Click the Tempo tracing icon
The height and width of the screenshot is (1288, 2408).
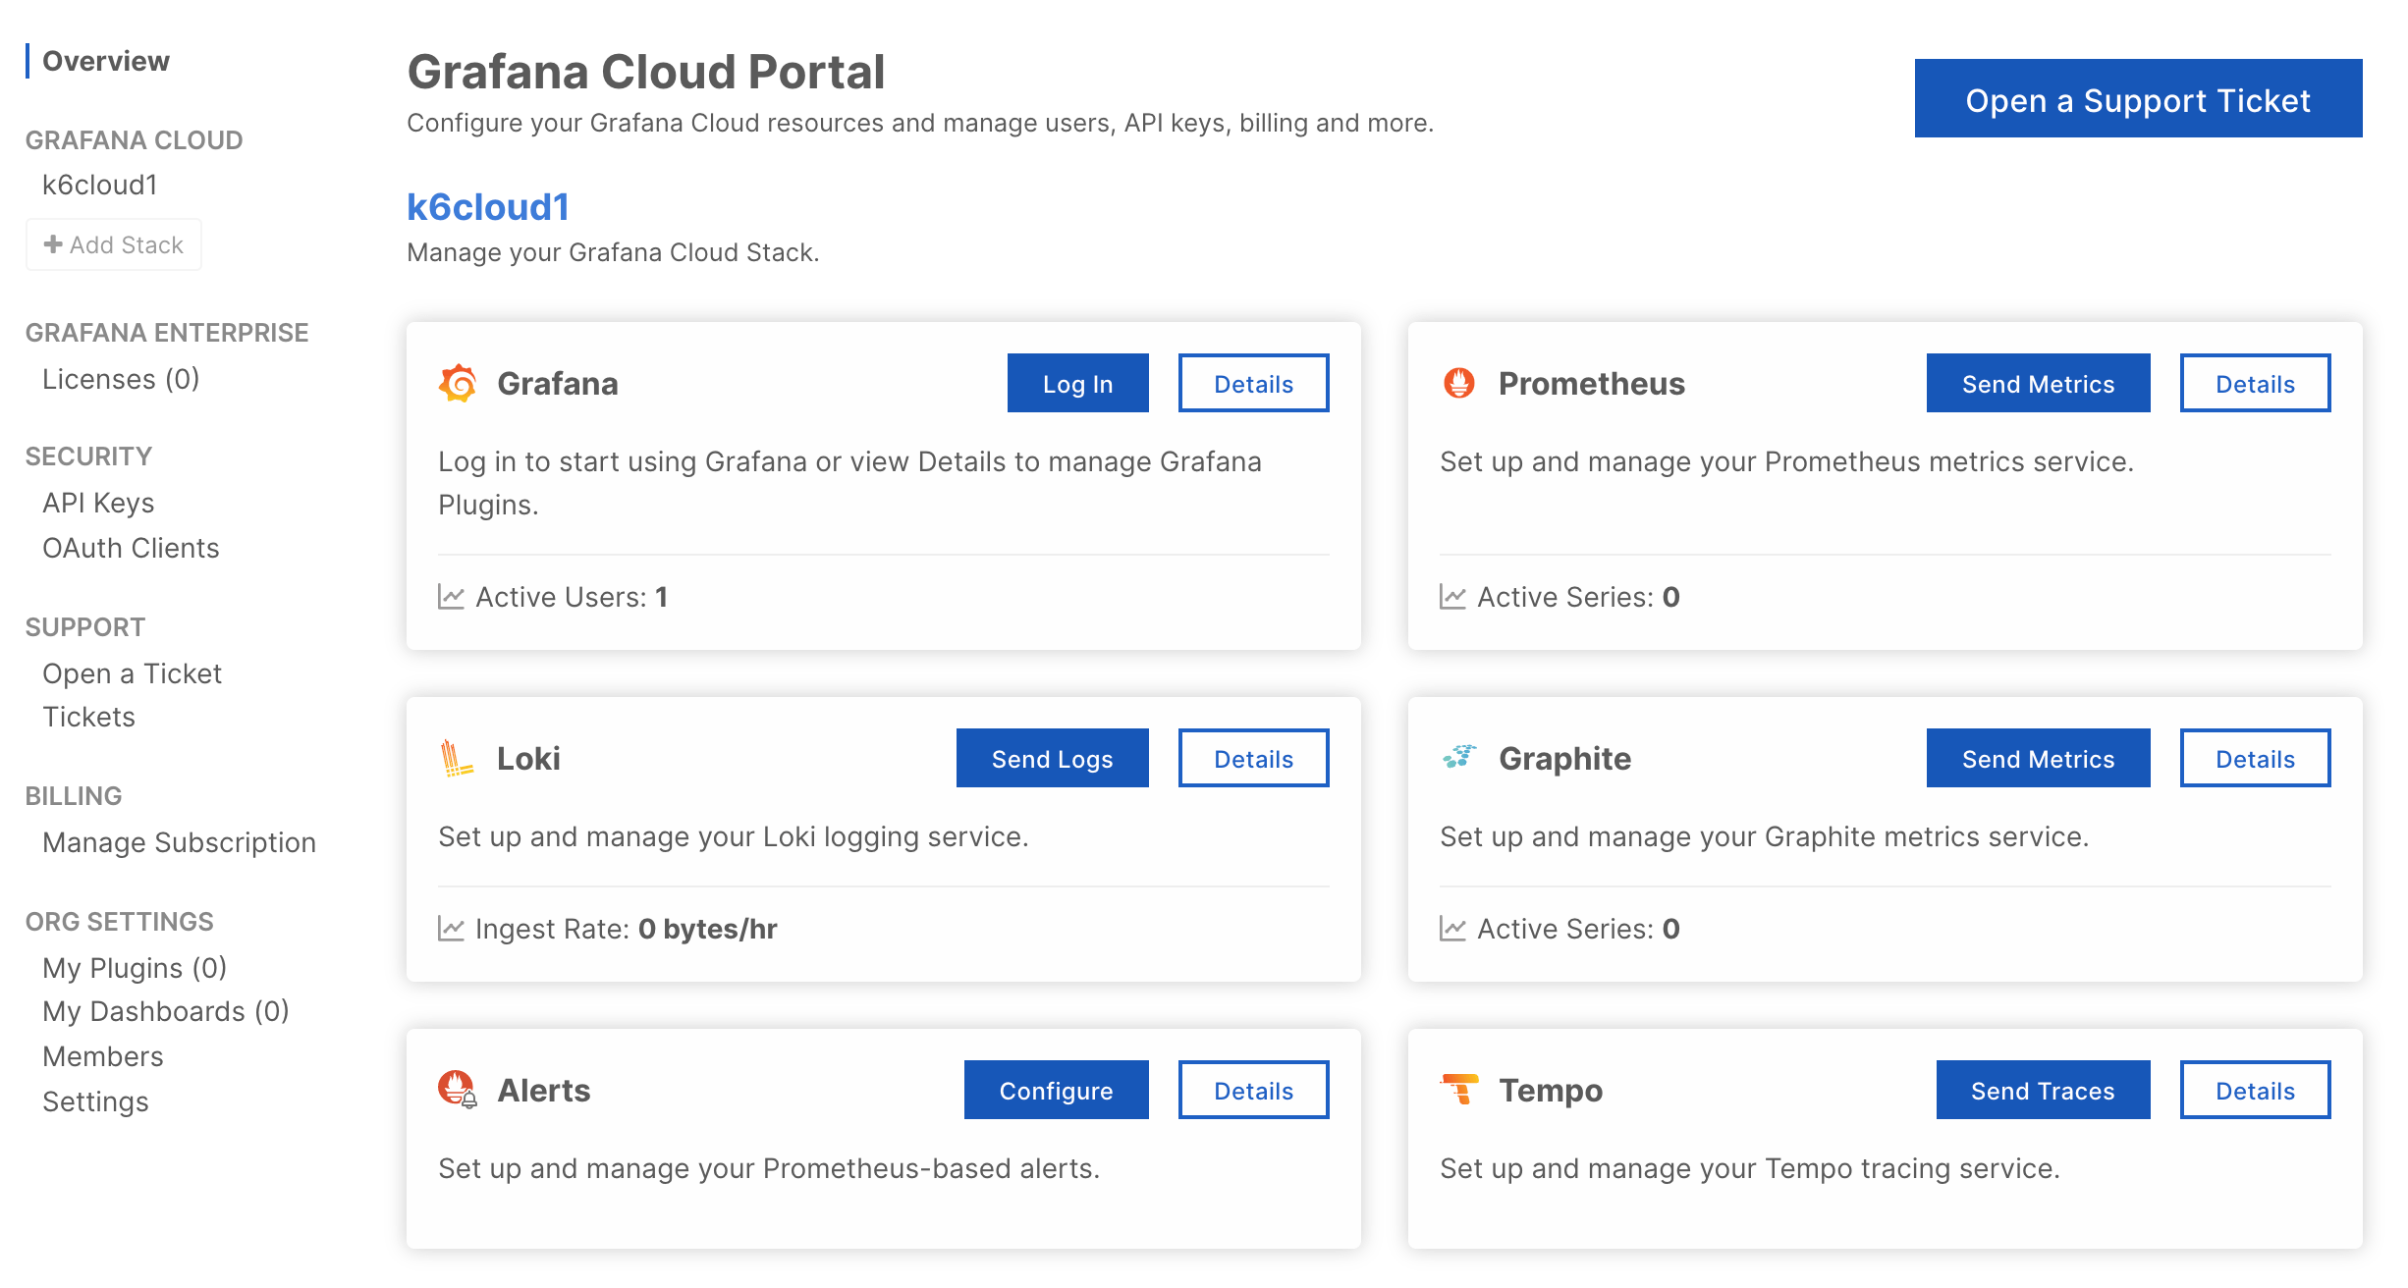[x=1459, y=1089]
